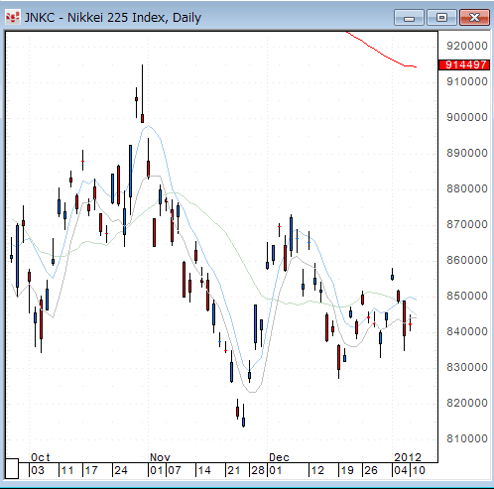Click the 19 date marker on time axis
This screenshot has height=489, width=494.
point(347,470)
